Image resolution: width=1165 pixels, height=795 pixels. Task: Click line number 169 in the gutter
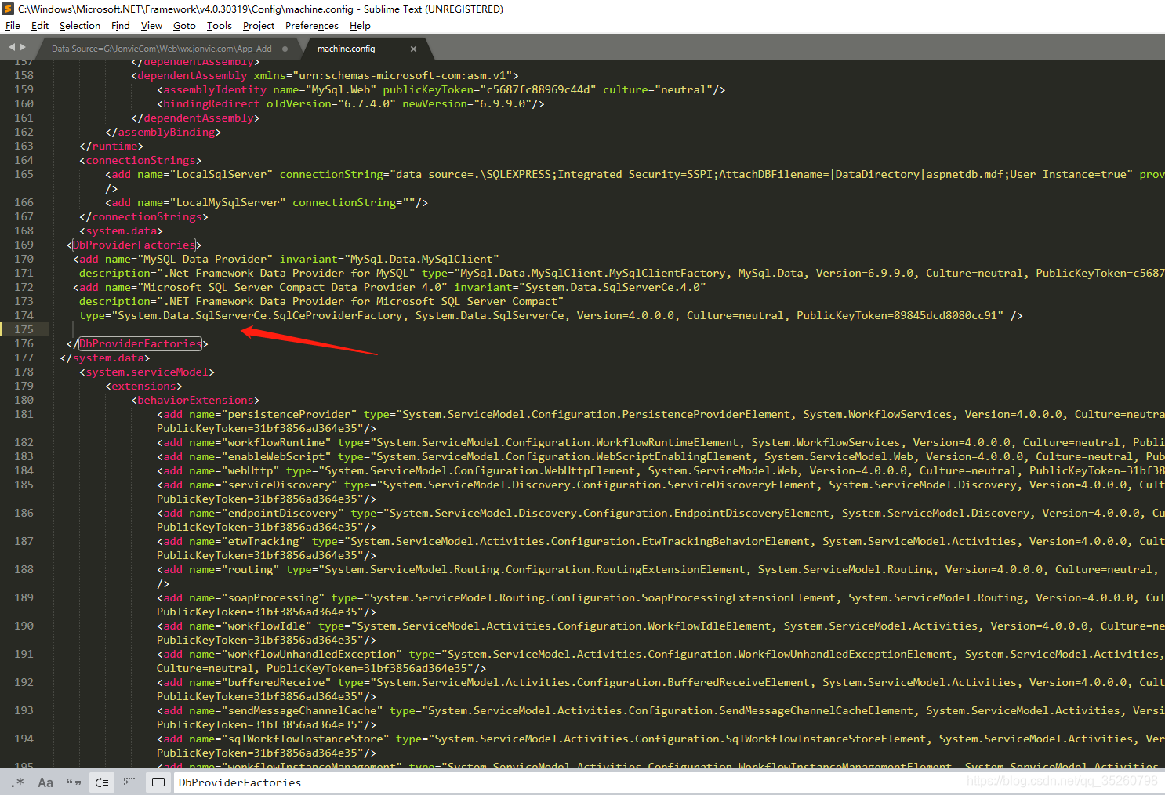coord(24,245)
